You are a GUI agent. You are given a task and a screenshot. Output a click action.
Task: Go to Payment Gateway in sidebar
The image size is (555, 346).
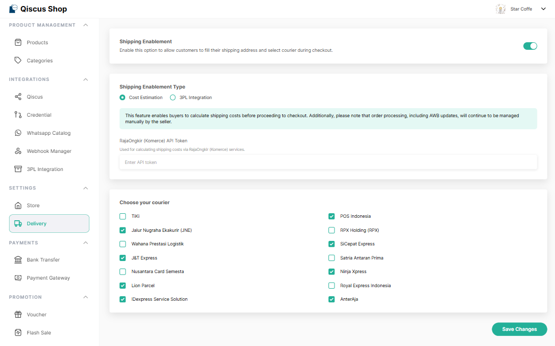(48, 278)
